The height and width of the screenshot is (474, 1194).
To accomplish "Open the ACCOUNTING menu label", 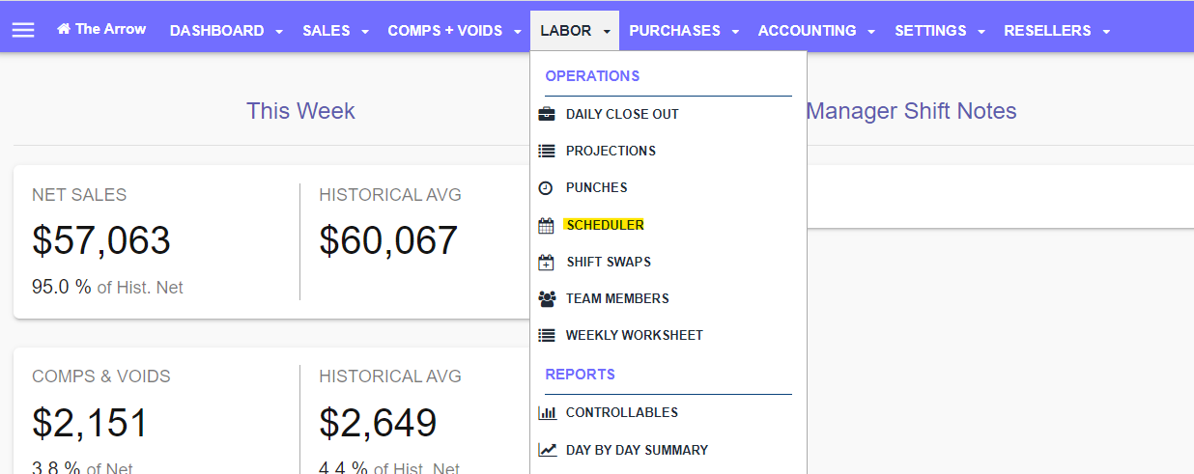I will (x=808, y=31).
